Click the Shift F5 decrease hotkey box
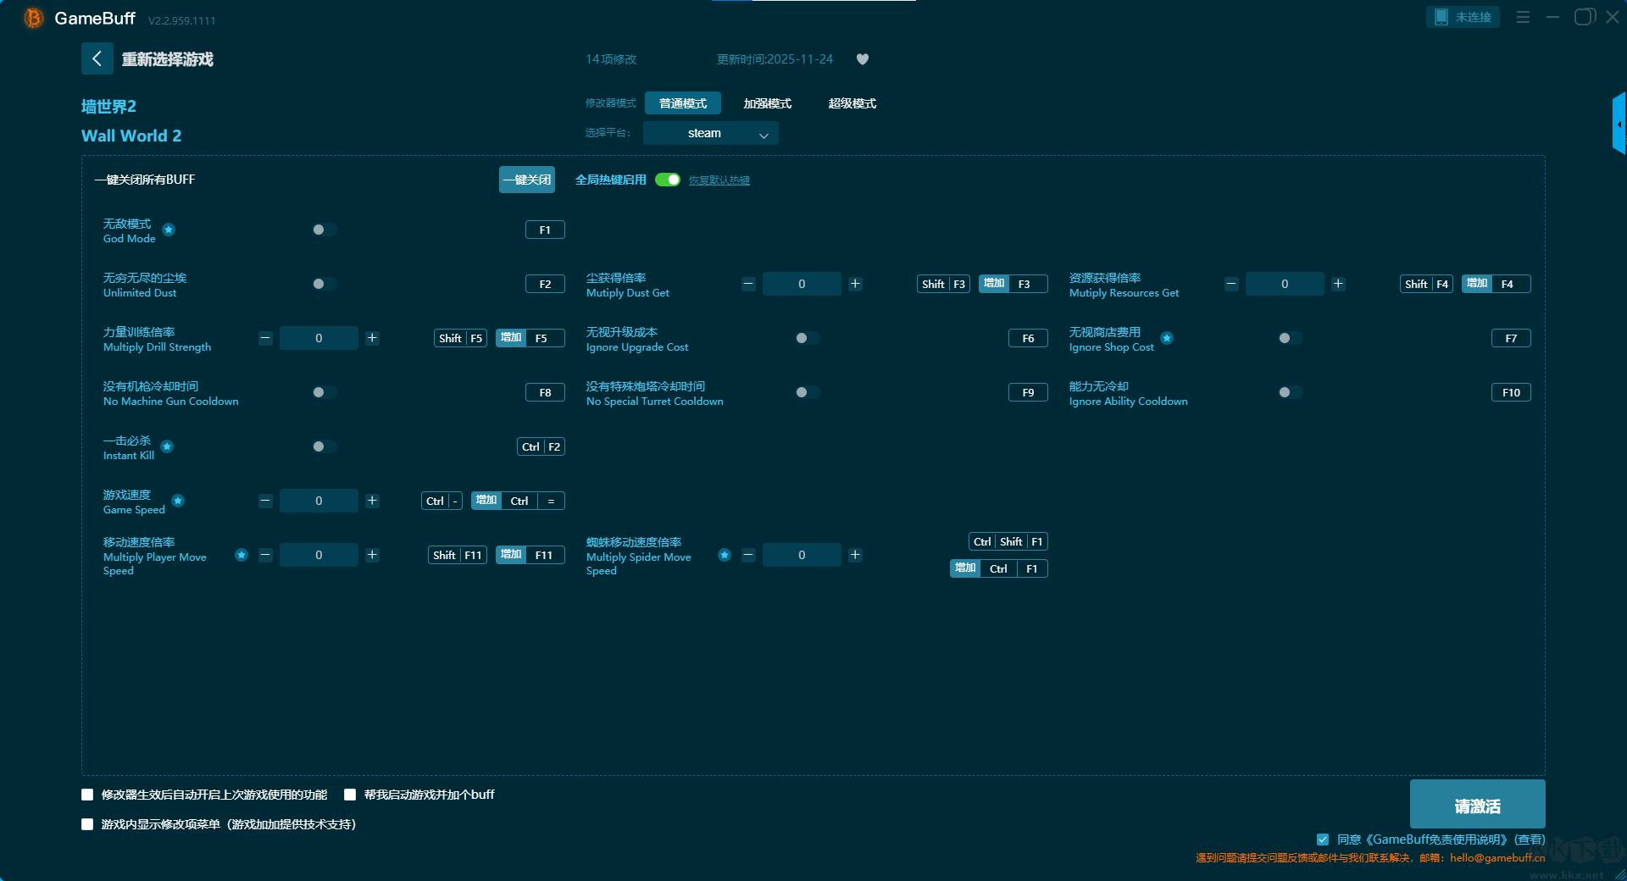The height and width of the screenshot is (881, 1627). tap(460, 338)
